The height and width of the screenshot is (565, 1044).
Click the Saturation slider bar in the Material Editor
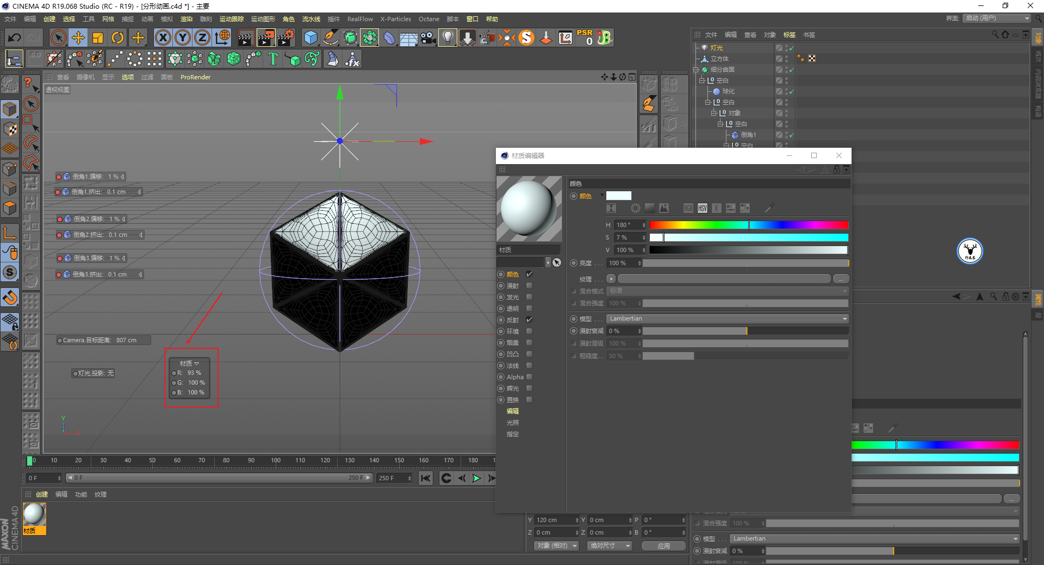pyautogui.click(x=749, y=237)
